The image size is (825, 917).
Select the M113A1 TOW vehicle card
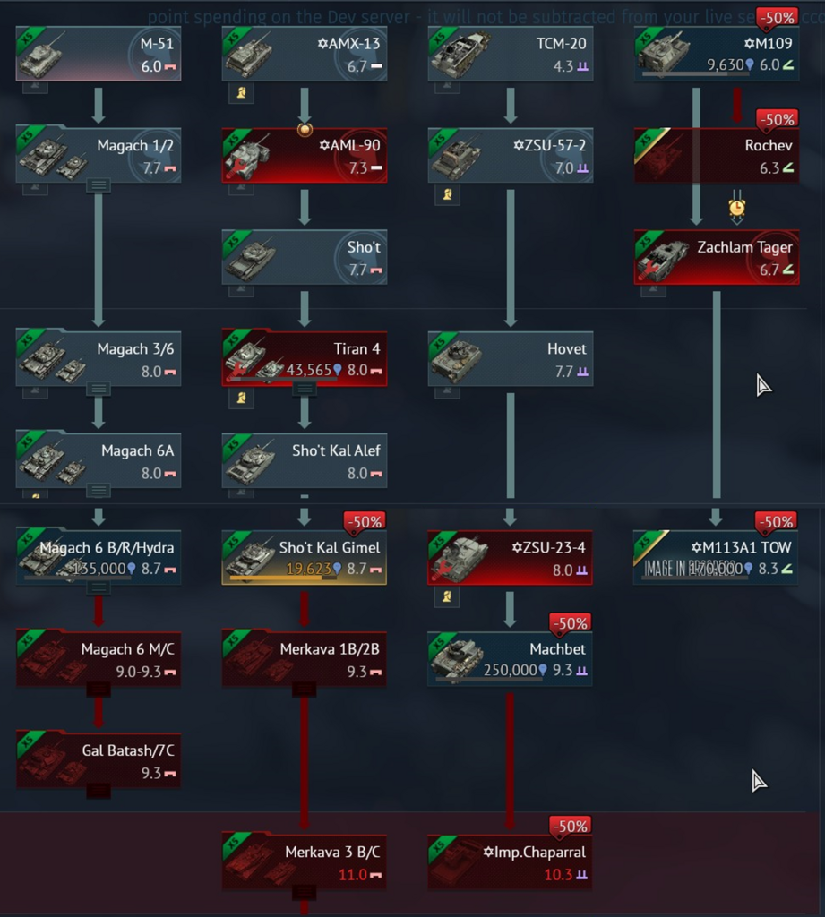point(717,557)
